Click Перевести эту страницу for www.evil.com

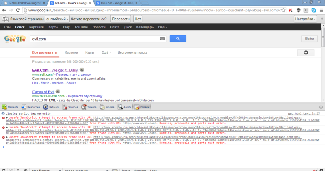74,74
